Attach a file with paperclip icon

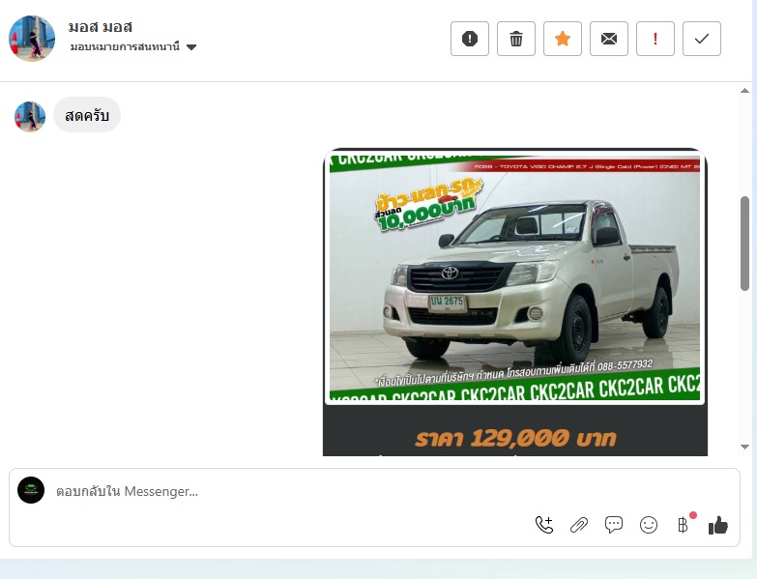coord(579,525)
